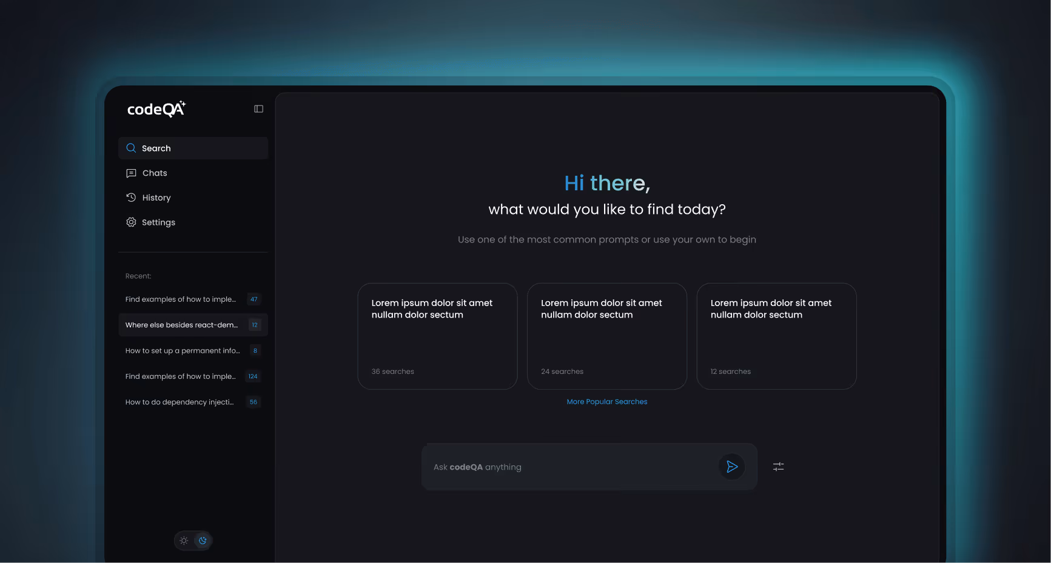Image resolution: width=1051 pixels, height=563 pixels.
Task: Select the Search item in the navigation menu
Action: pos(156,148)
